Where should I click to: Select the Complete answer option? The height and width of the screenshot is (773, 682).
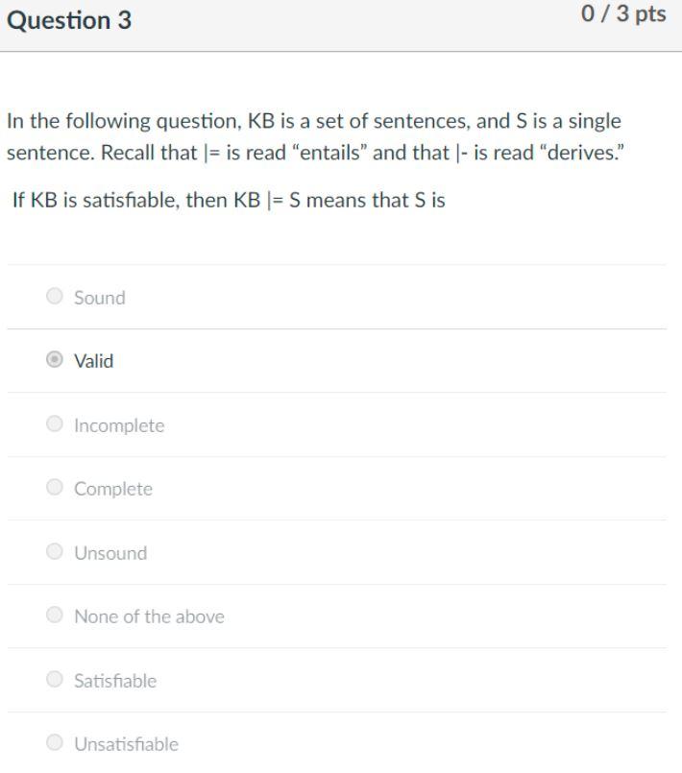point(55,488)
